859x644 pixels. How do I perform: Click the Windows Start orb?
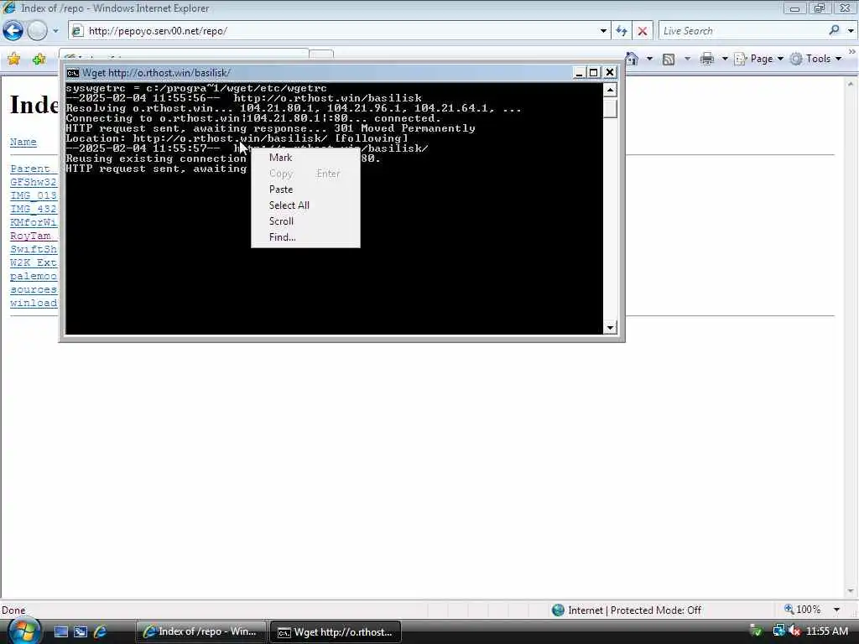pos(24,631)
